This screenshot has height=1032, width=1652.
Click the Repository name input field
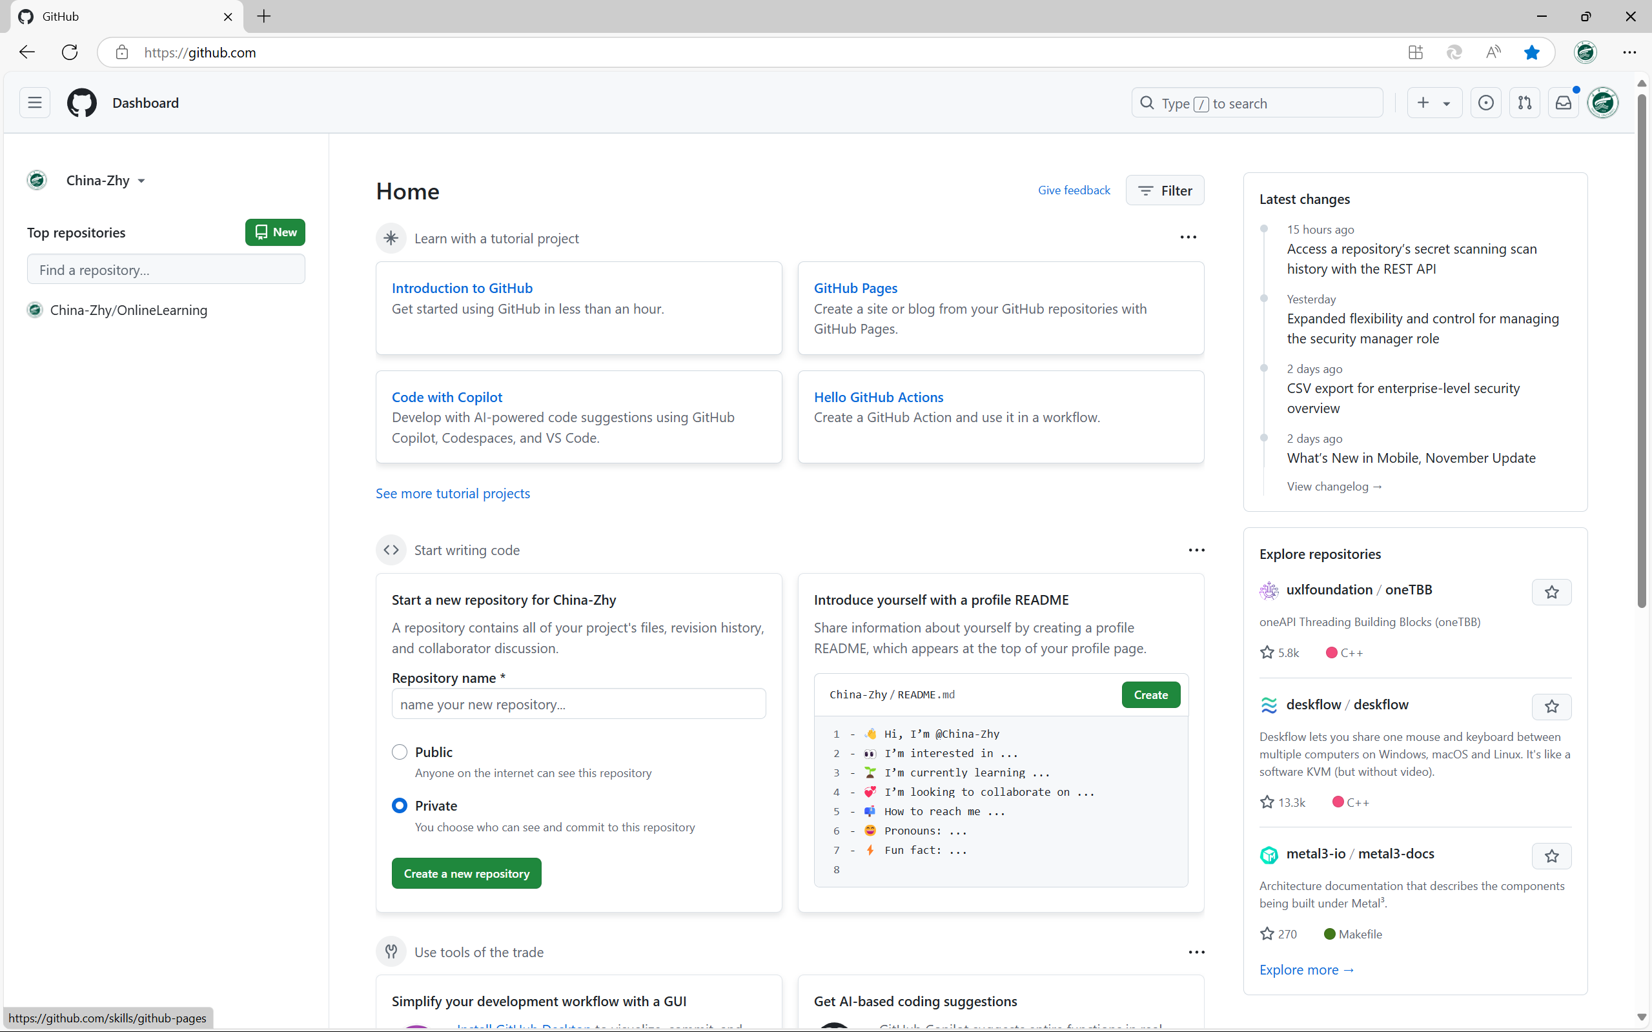(x=578, y=704)
